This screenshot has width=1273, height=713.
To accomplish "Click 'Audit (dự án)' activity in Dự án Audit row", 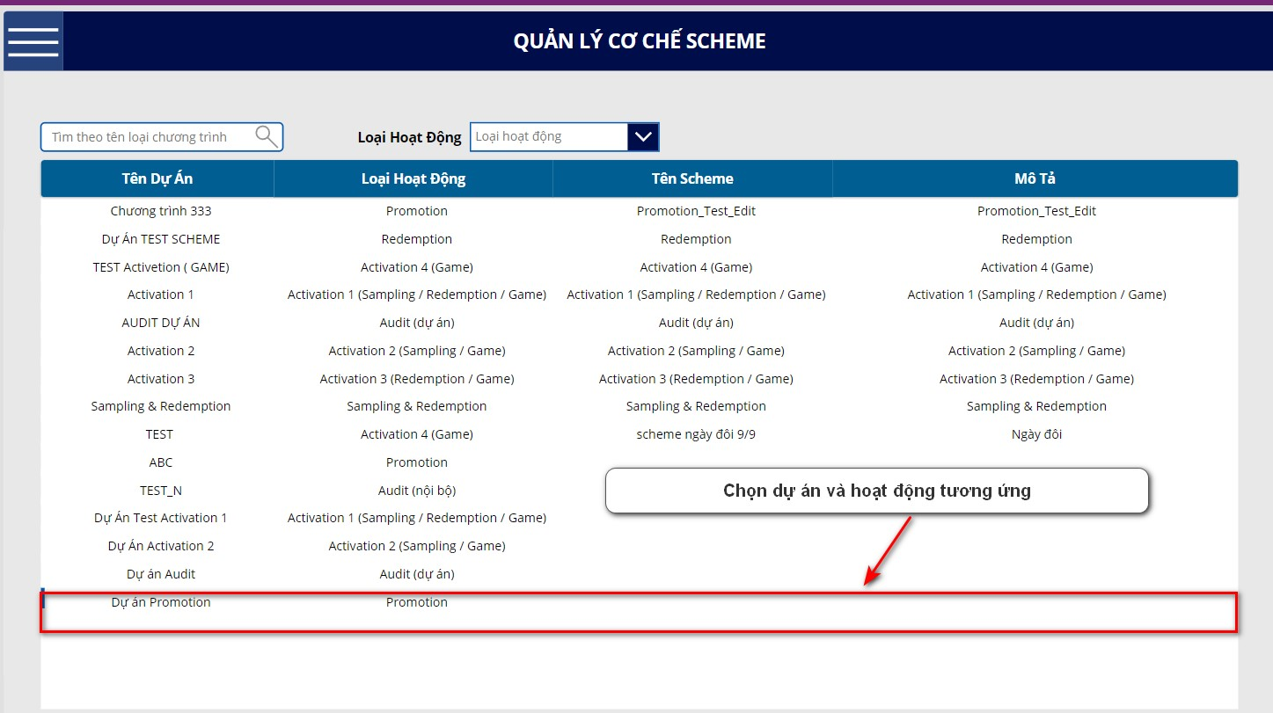I will (417, 574).
